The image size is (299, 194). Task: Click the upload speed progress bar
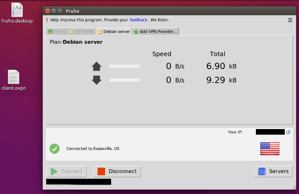coord(124,66)
